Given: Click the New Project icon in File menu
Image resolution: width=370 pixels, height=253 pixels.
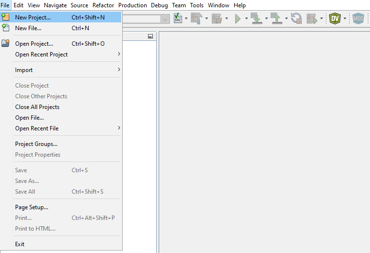Looking at the screenshot, I should point(6,17).
